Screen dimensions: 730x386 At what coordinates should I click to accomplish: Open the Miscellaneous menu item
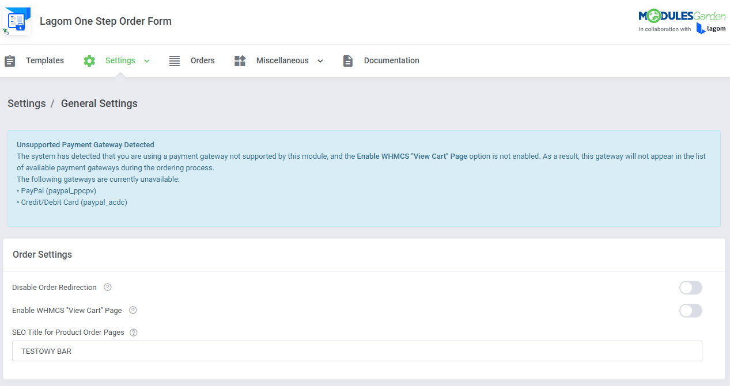point(282,60)
